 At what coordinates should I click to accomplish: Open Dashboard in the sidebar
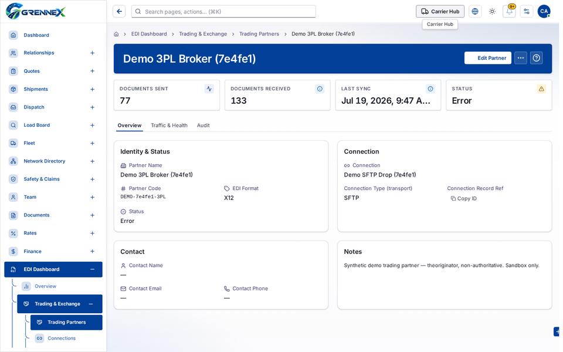click(53, 35)
